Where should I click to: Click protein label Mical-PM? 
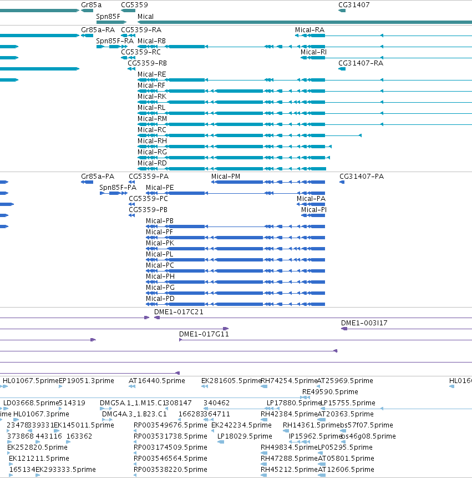[x=226, y=177]
